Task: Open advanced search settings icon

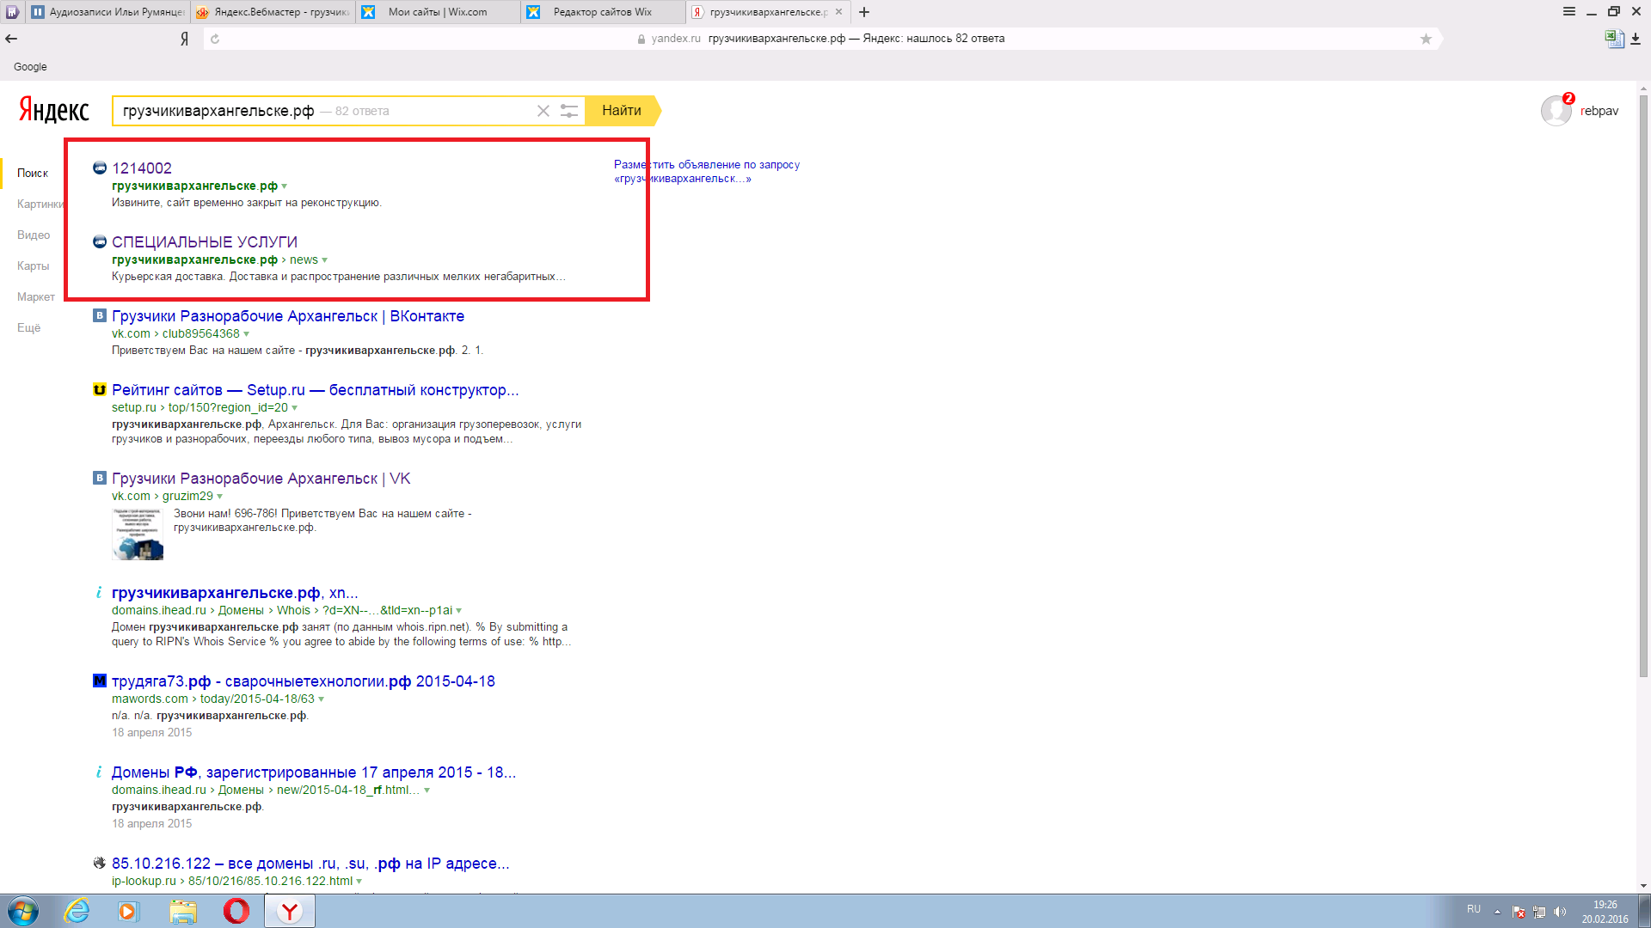Action: click(569, 111)
